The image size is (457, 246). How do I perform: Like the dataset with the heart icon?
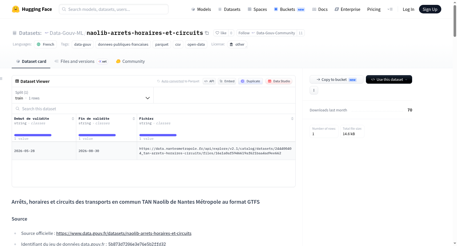(221, 33)
